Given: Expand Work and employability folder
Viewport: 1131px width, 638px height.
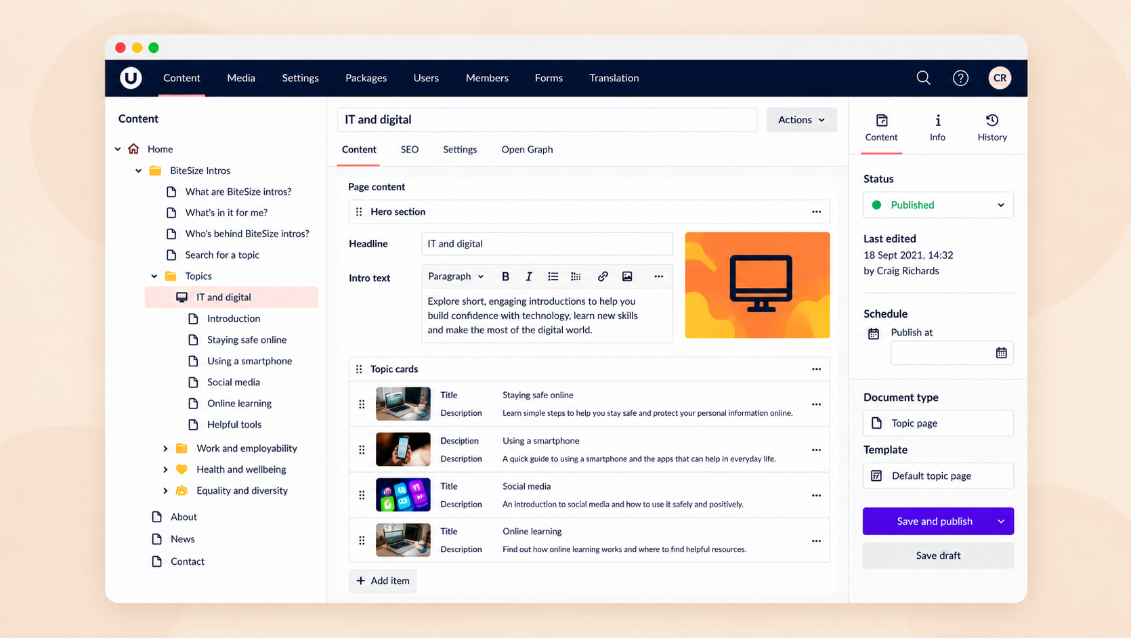Looking at the screenshot, I should click(x=165, y=448).
